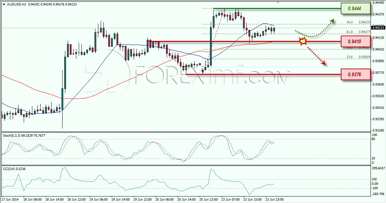
Task: Click the CCI(14) 0.5236 indicator label
Action: click(x=14, y=169)
